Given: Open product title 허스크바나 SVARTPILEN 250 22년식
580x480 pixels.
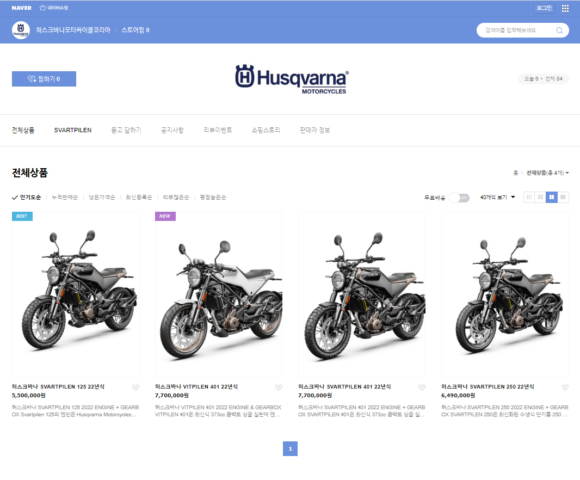Looking at the screenshot, I should click(x=488, y=387).
